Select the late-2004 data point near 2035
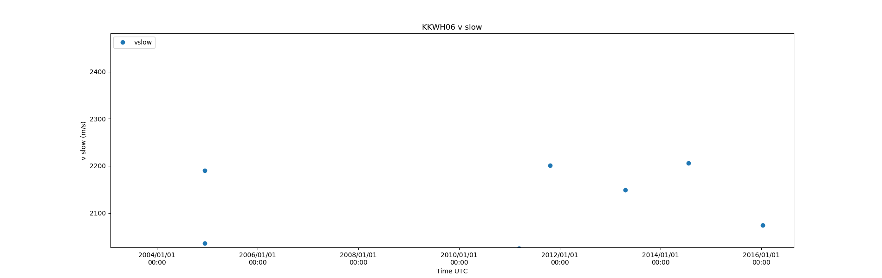 pos(205,243)
